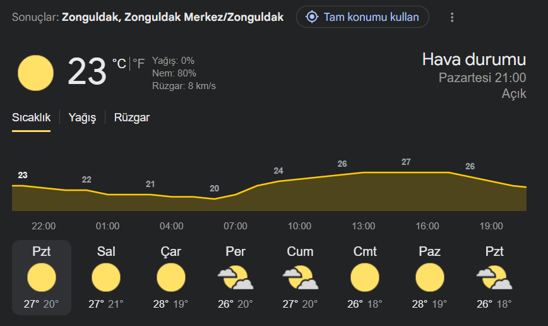Viewport: 548px width, 326px height.
Task: Select Friday (Cum) partly cloudy icon
Action: point(301,277)
